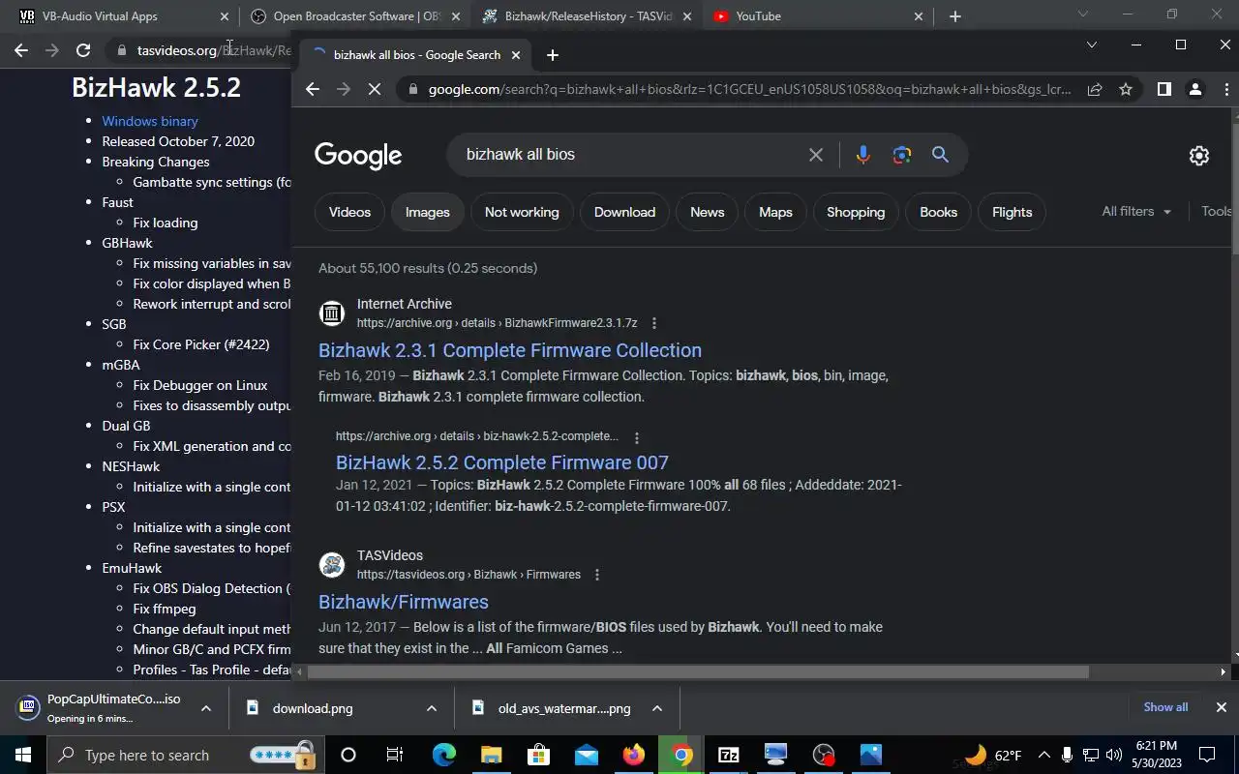Image resolution: width=1239 pixels, height=774 pixels.
Task: Open Google quick settings gear
Action: coord(1199,156)
